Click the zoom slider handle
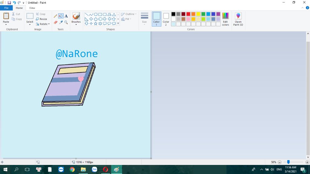 [289, 162]
